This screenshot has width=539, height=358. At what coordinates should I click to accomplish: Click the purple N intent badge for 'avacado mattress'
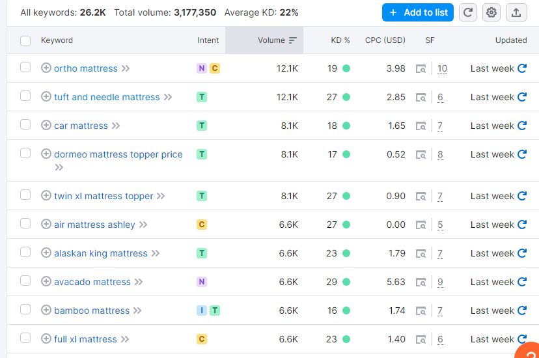tap(202, 282)
